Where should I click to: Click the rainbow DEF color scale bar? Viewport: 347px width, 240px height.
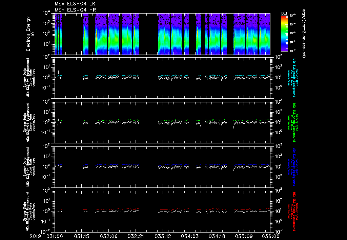point(284,34)
